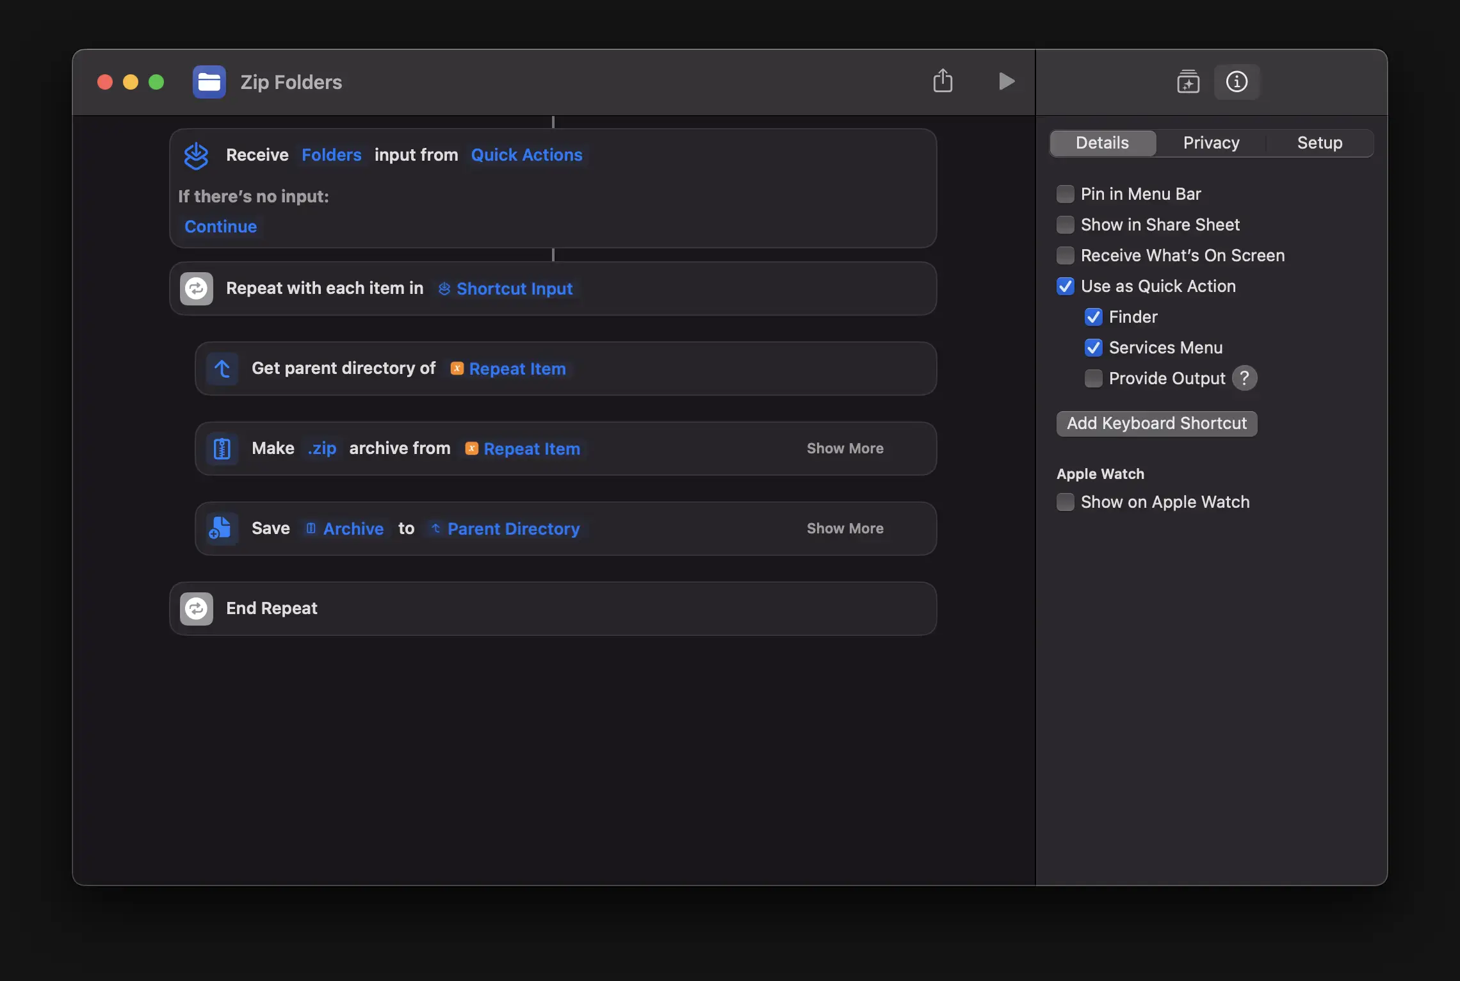Run the shortcut with play button
1460x981 pixels.
coord(1006,81)
